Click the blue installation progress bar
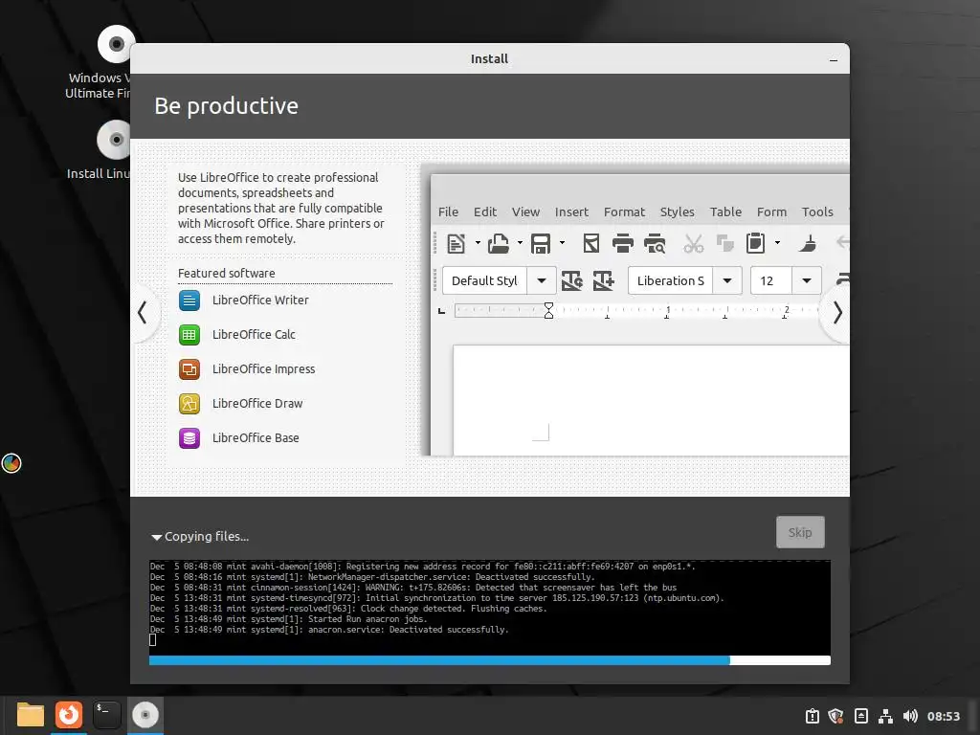 pos(489,660)
